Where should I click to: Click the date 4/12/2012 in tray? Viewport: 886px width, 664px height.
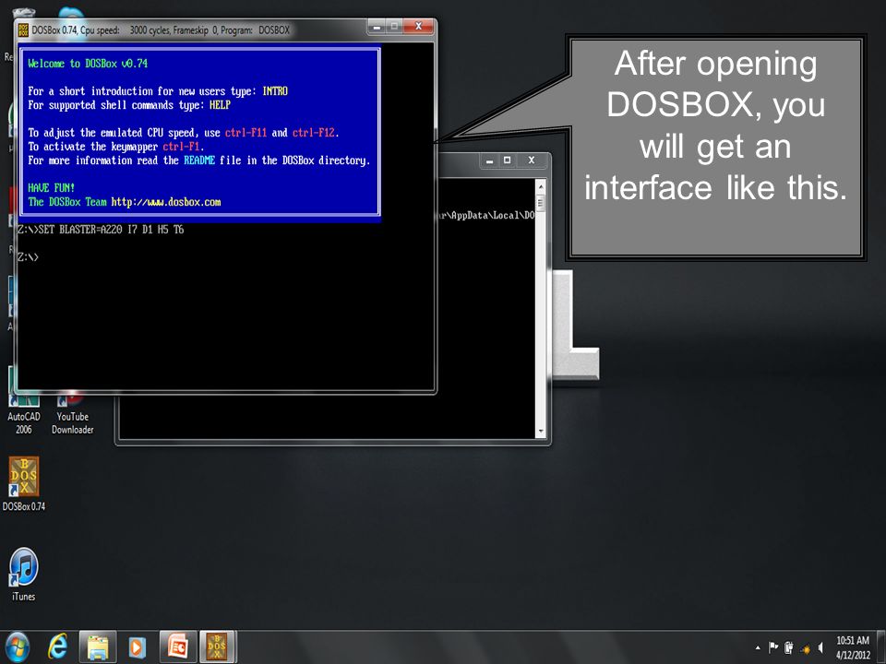(x=853, y=655)
